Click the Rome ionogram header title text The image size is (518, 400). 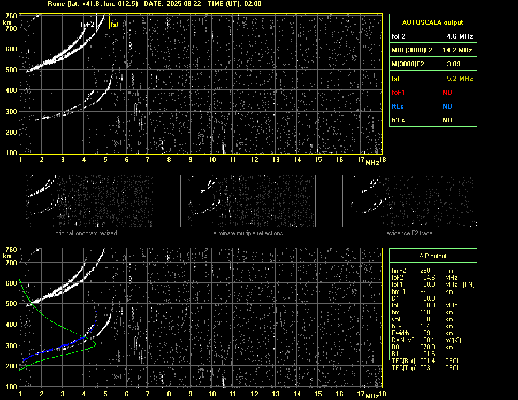(155, 4)
